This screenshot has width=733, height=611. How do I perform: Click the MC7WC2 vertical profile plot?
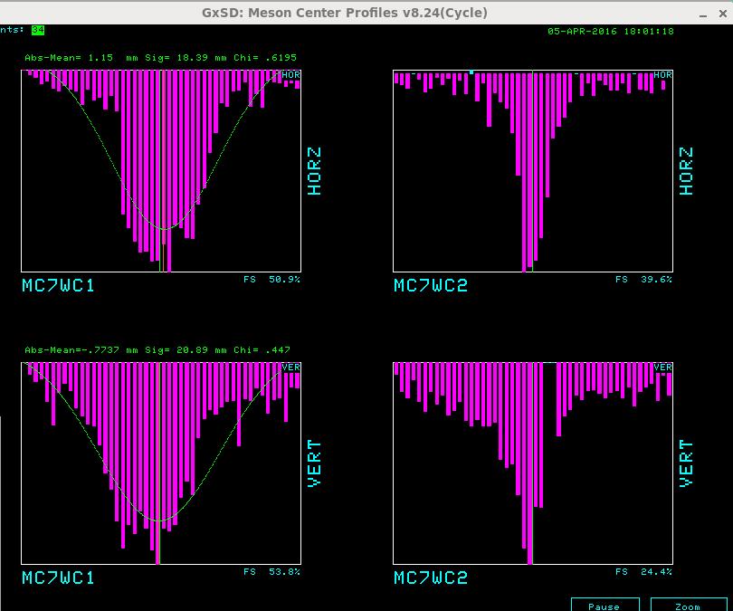[533, 463]
